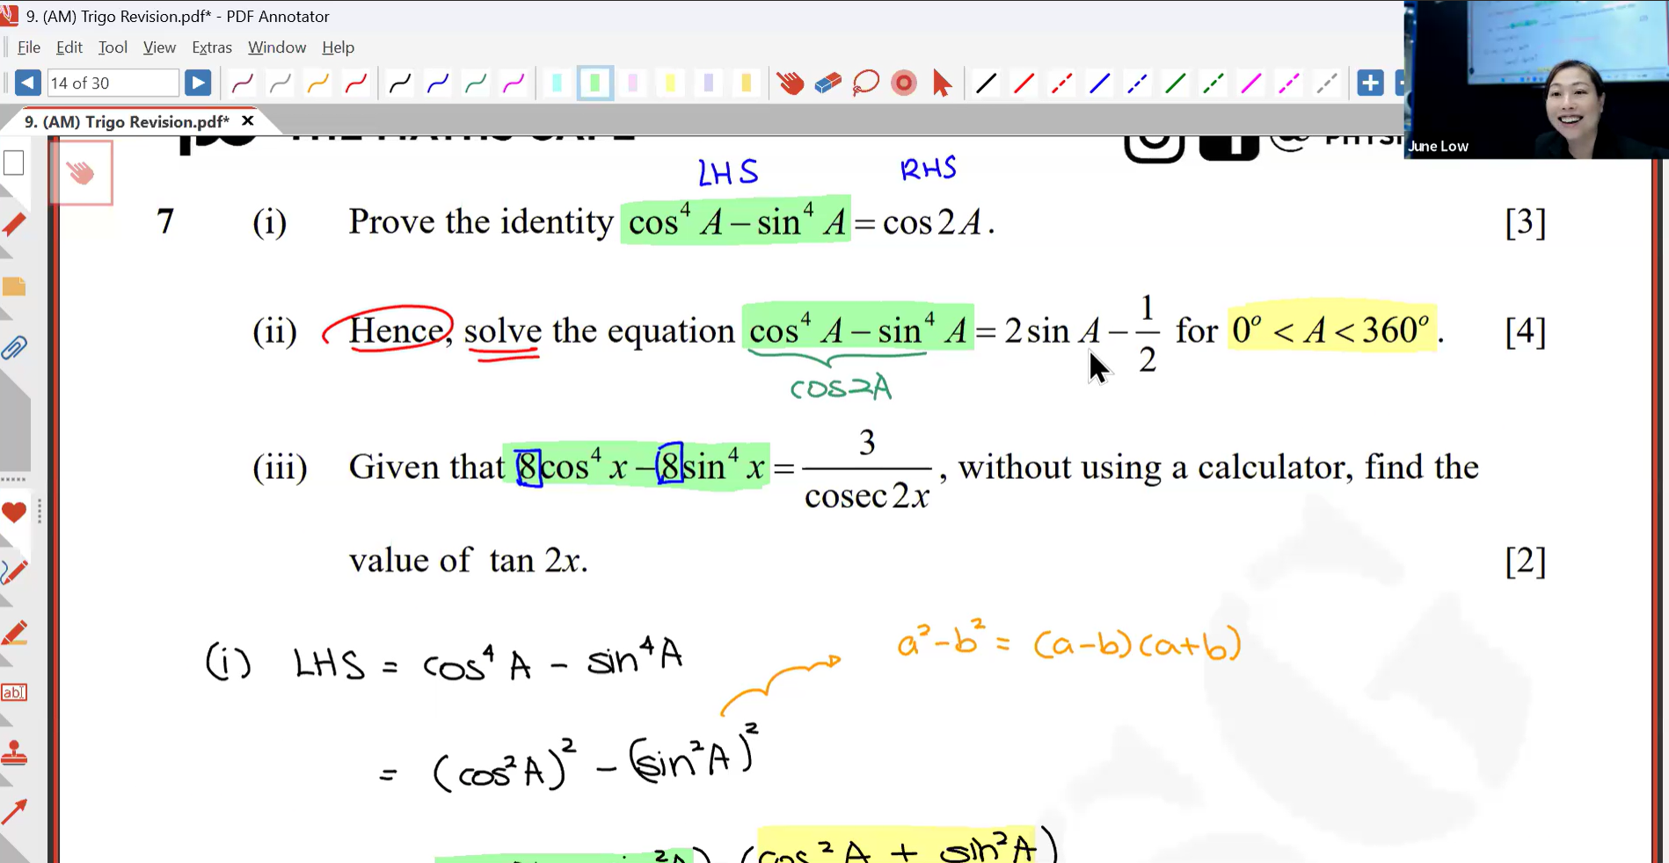Select the red arrow drawing tool in sidebar
The width and height of the screenshot is (1669, 863).
click(14, 812)
